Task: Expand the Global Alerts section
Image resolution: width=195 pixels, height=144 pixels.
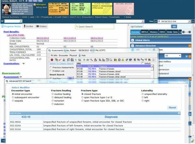Action: (133, 40)
